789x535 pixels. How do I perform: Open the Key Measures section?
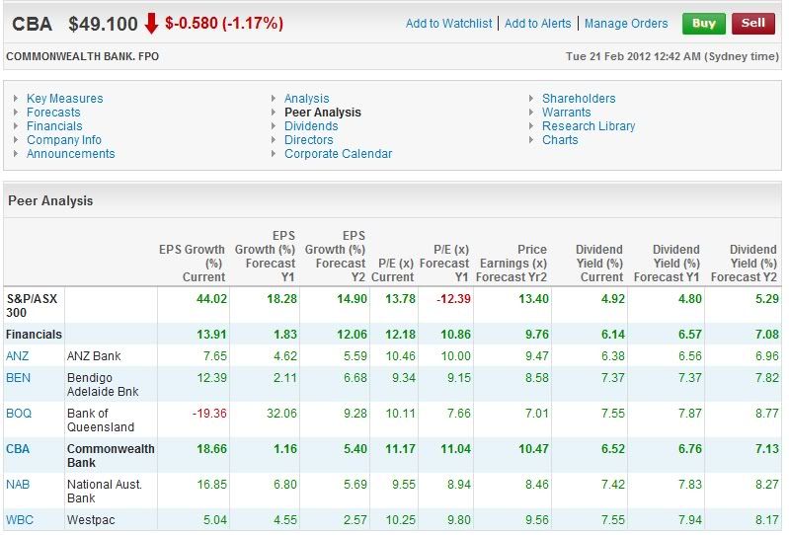64,99
